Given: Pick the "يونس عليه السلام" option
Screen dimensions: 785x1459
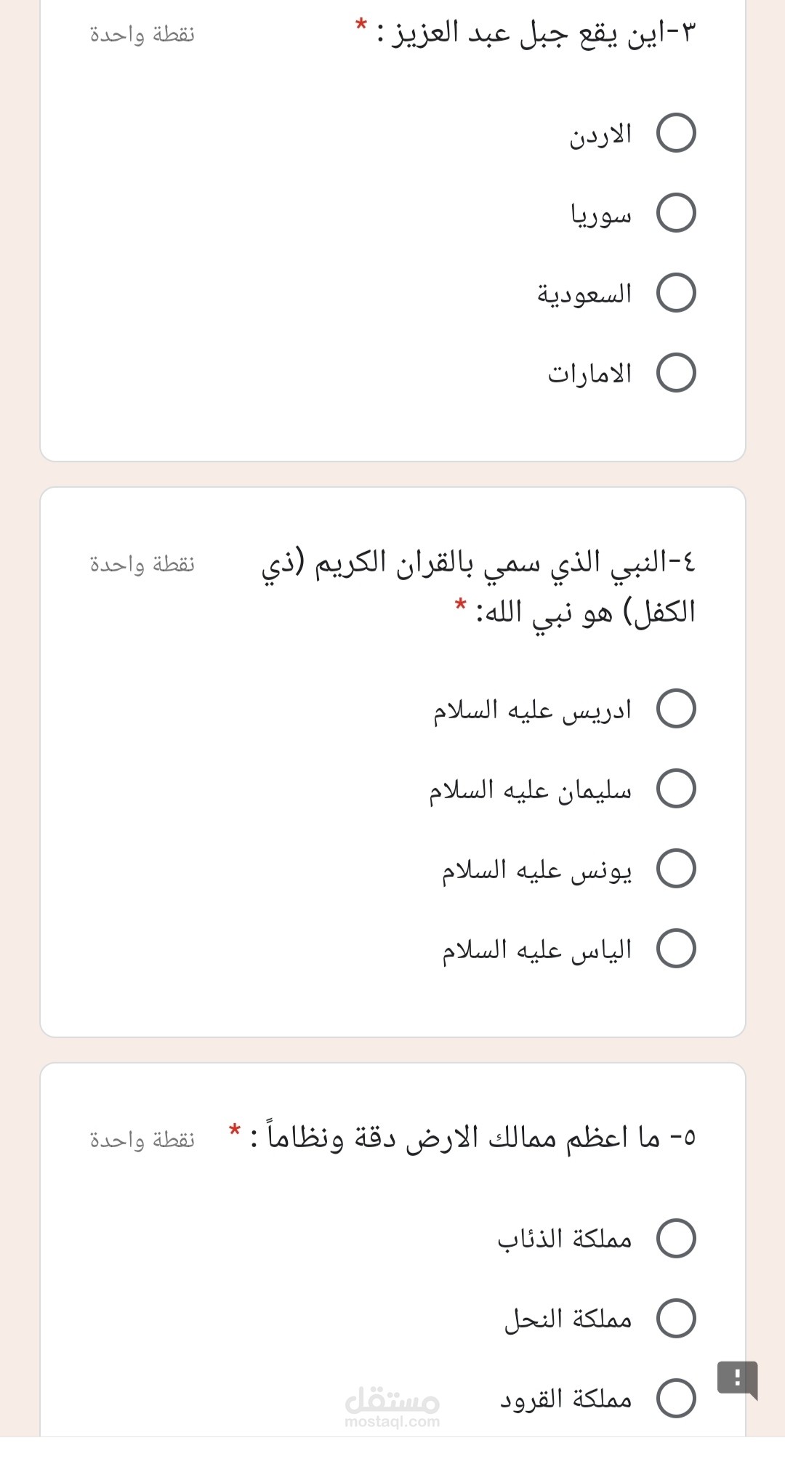Looking at the screenshot, I should coord(676,869).
